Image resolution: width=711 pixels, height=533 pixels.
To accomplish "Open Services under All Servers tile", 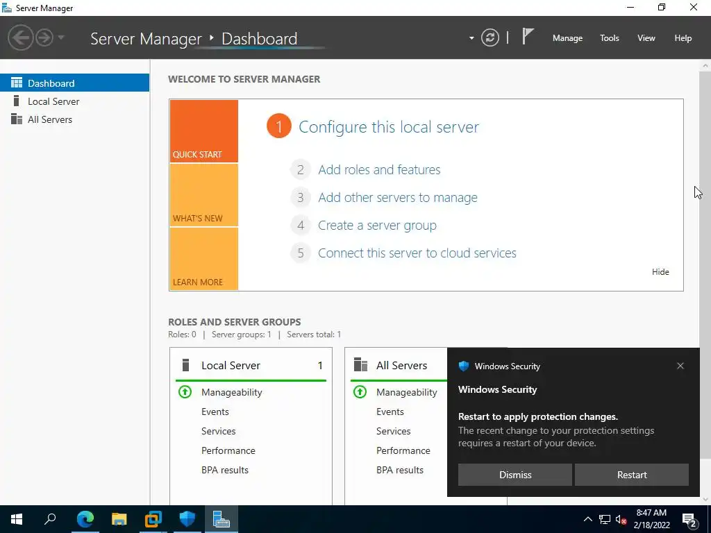I will click(x=394, y=432).
